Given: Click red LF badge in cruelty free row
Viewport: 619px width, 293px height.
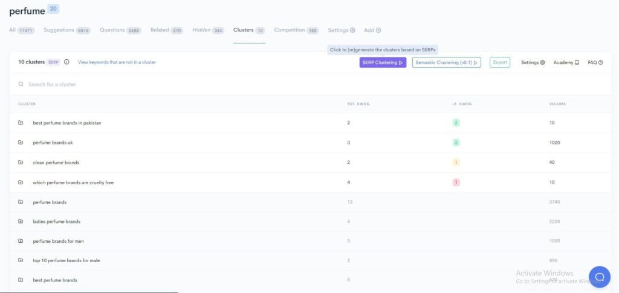Looking at the screenshot, I should pos(456,182).
